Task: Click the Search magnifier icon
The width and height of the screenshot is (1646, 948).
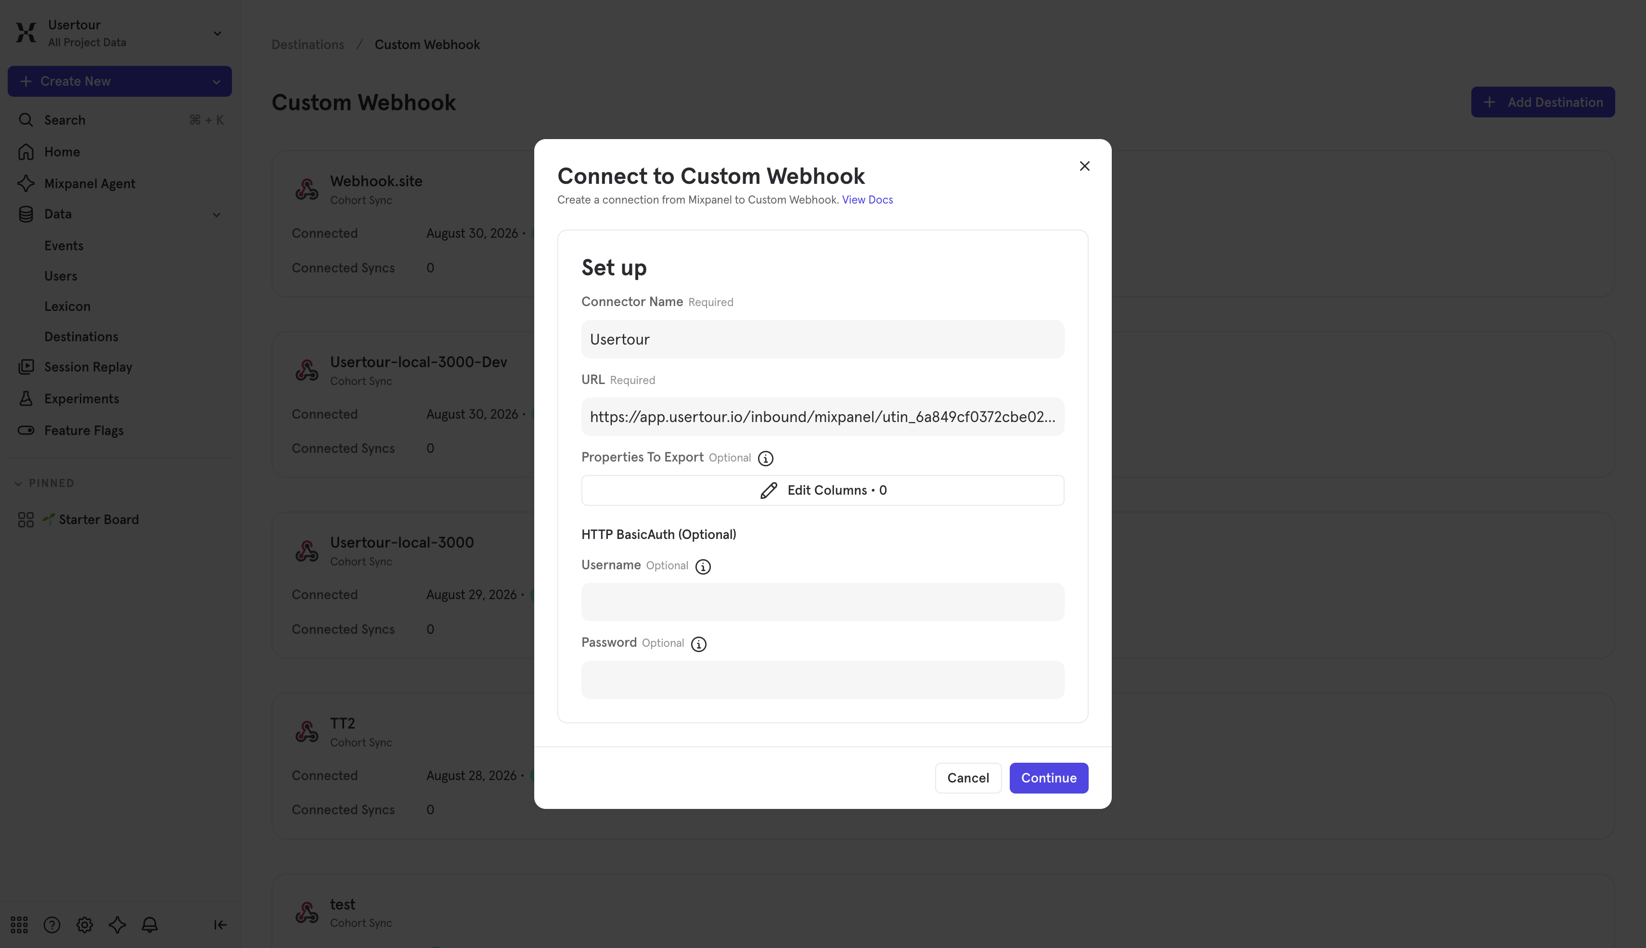Action: pyautogui.click(x=26, y=120)
